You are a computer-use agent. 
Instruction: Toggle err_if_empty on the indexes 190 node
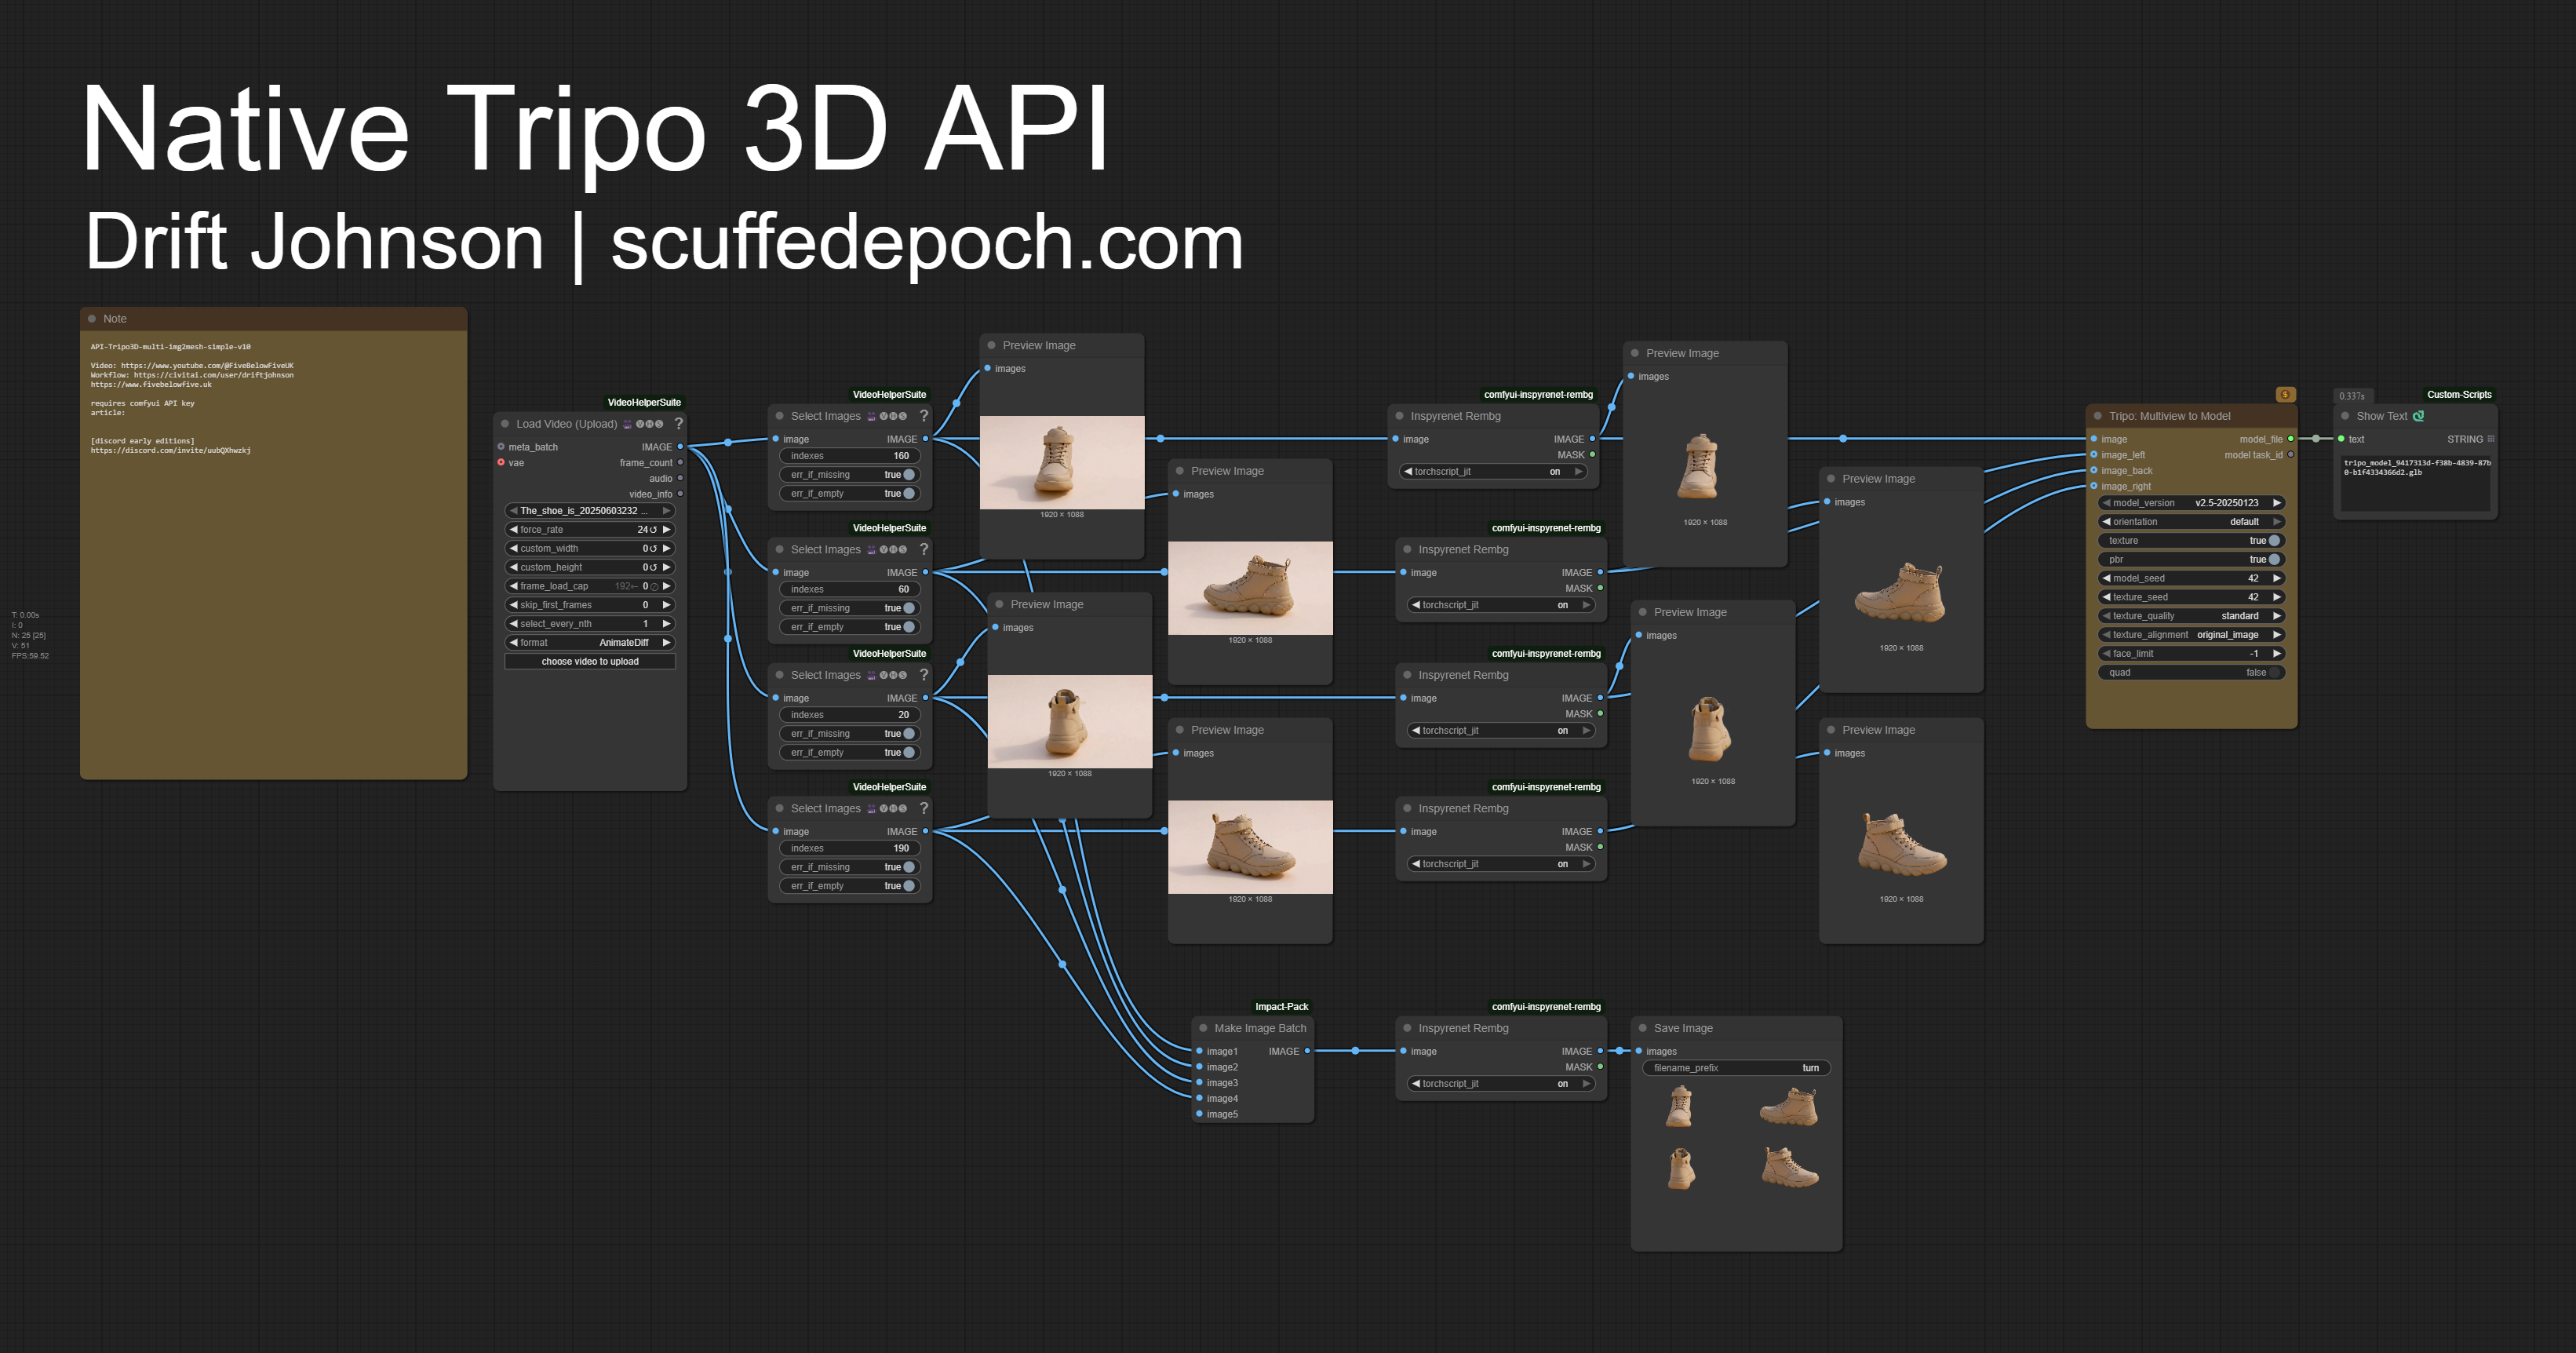point(849,886)
